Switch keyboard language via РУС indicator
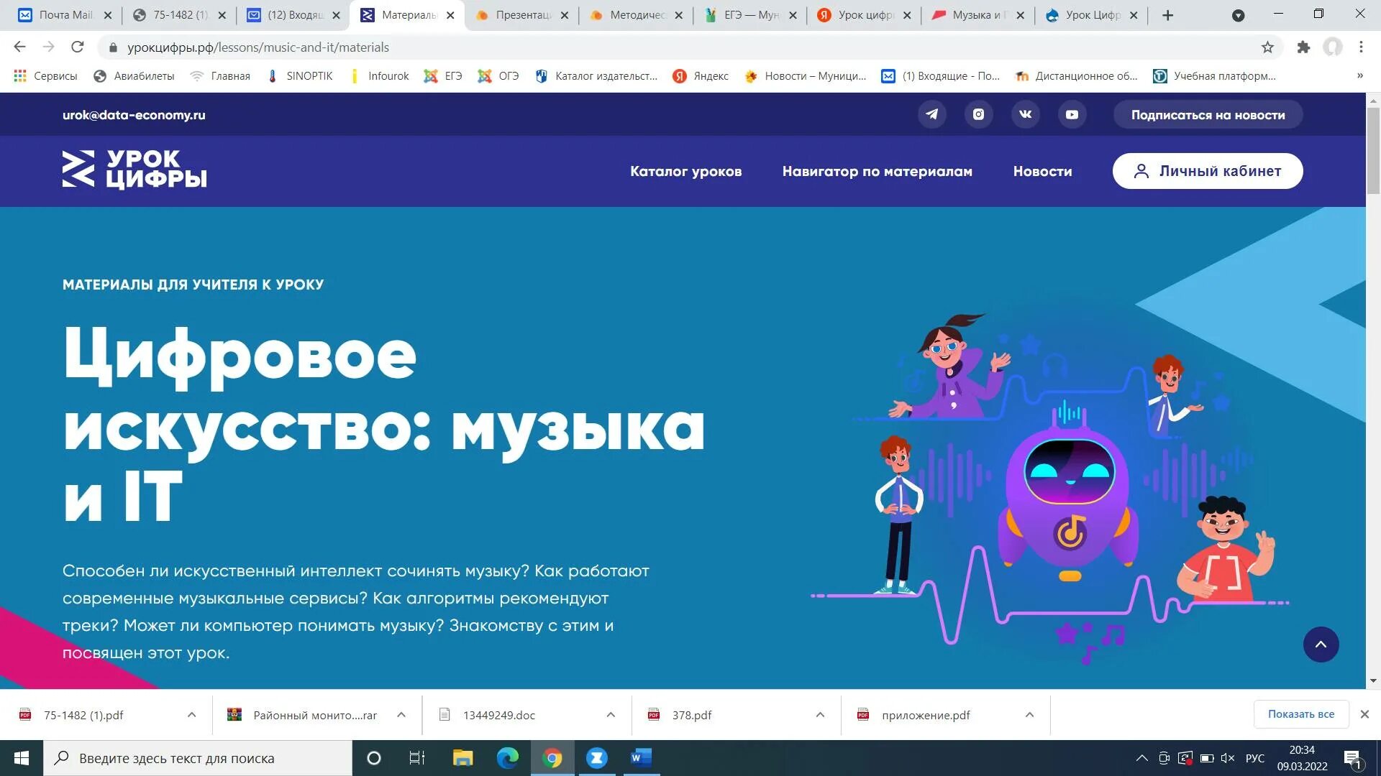The width and height of the screenshot is (1381, 776). coord(1255,758)
